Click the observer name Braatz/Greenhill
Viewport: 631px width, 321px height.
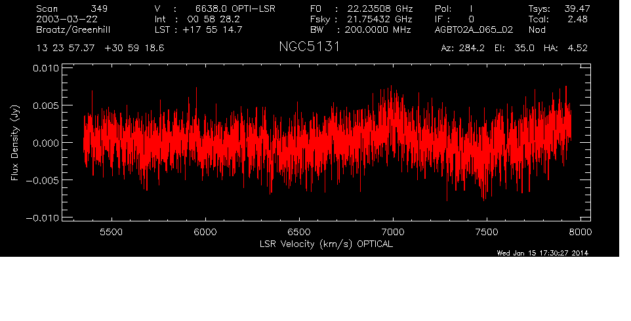pyautogui.click(x=73, y=30)
